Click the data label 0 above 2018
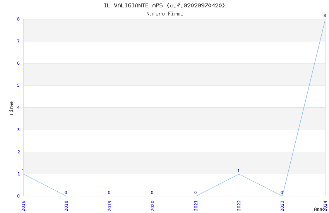 pos(66,192)
